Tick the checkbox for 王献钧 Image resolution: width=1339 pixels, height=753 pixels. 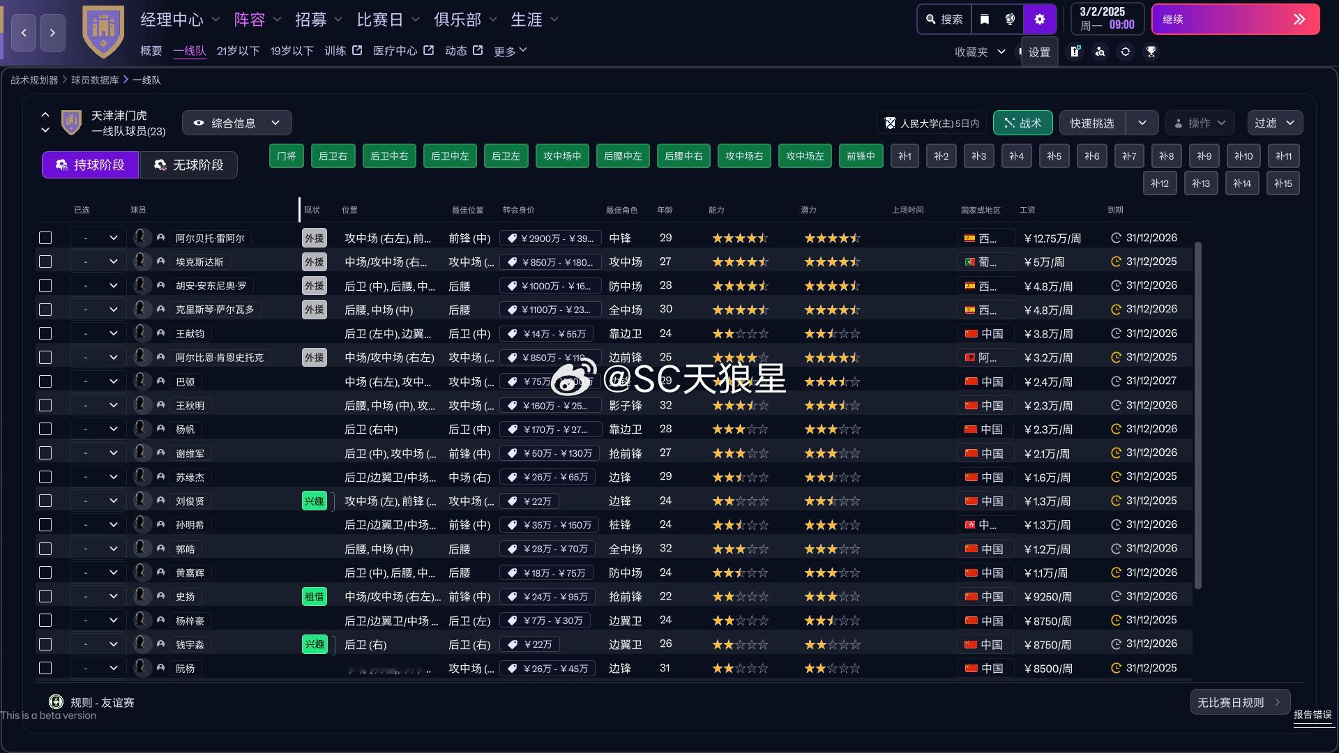(x=45, y=333)
